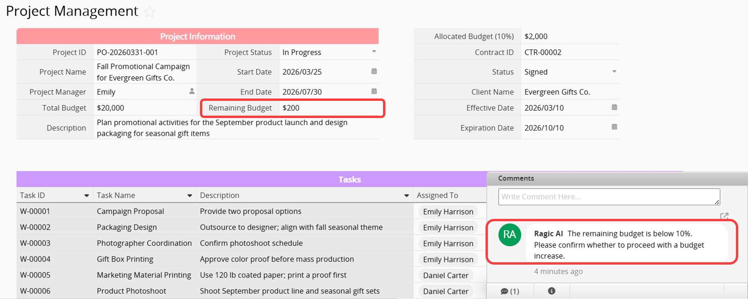Click the Ragic AI avatar

[509, 235]
